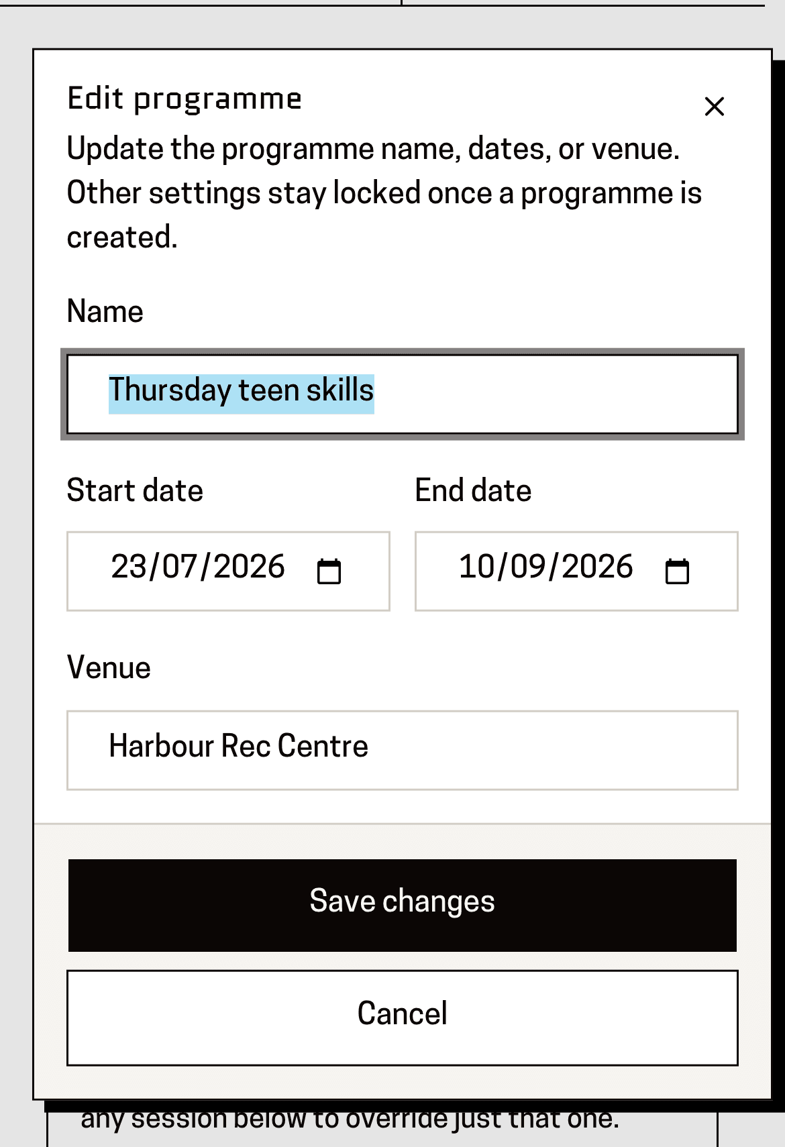
Task: Save changes to the programme
Action: tap(403, 905)
